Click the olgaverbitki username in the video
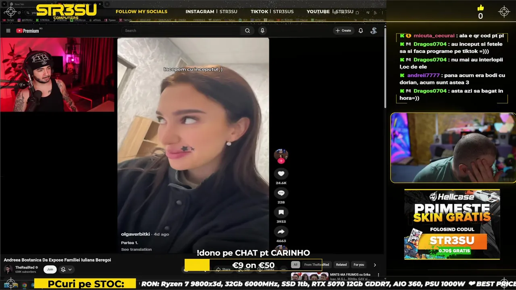The width and height of the screenshot is (516, 290). pyautogui.click(x=135, y=234)
